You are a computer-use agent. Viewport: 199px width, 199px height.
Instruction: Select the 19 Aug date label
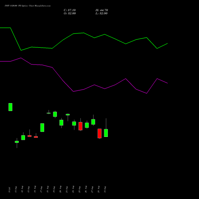[x=54, y=189]
